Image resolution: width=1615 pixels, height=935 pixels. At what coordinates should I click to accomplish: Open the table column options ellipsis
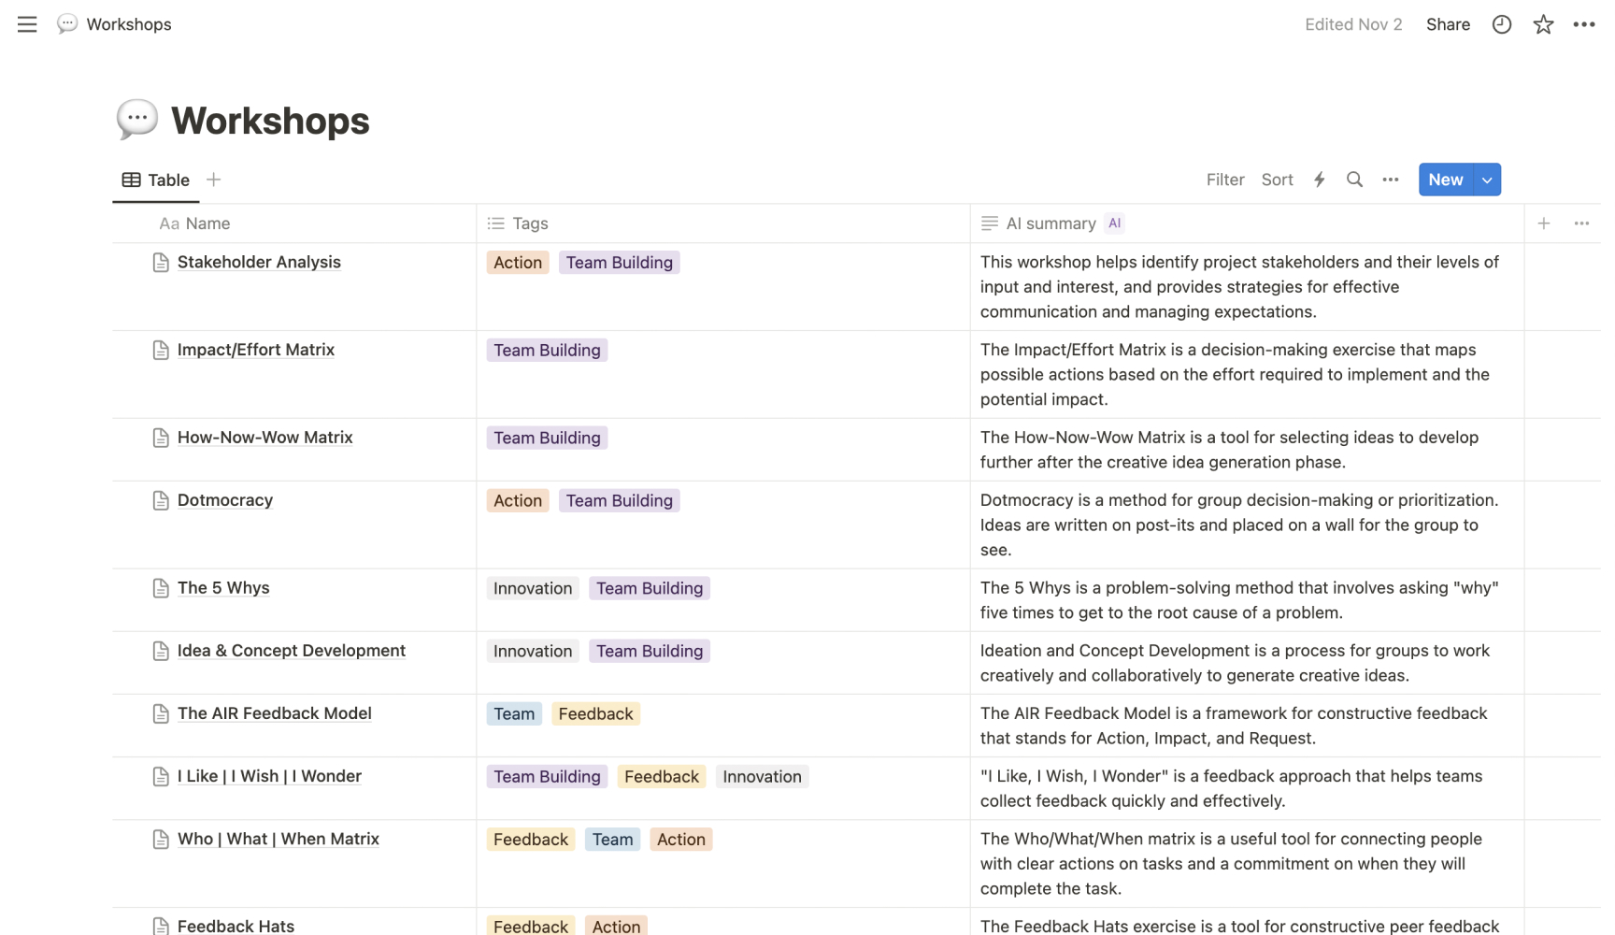click(x=1581, y=223)
